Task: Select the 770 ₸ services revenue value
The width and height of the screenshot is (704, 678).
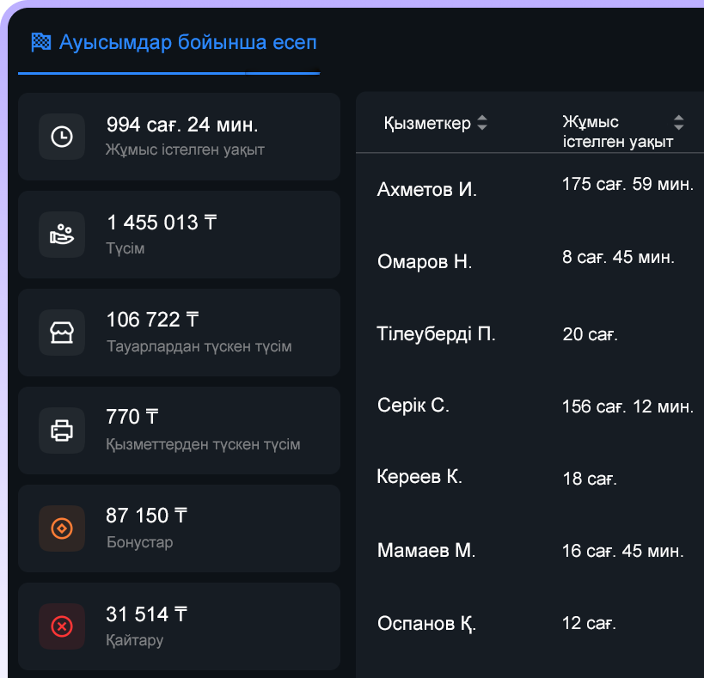Action: [x=132, y=417]
